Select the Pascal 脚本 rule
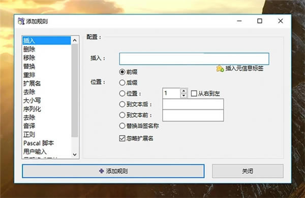The image size is (305, 198). pyautogui.click(x=46, y=144)
